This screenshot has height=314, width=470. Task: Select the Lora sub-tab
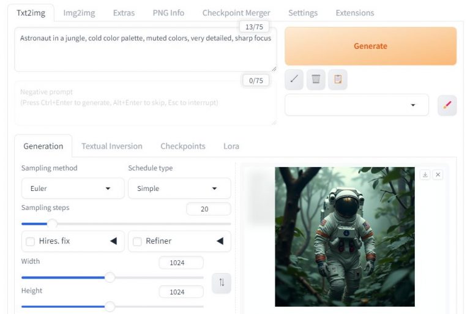click(231, 146)
